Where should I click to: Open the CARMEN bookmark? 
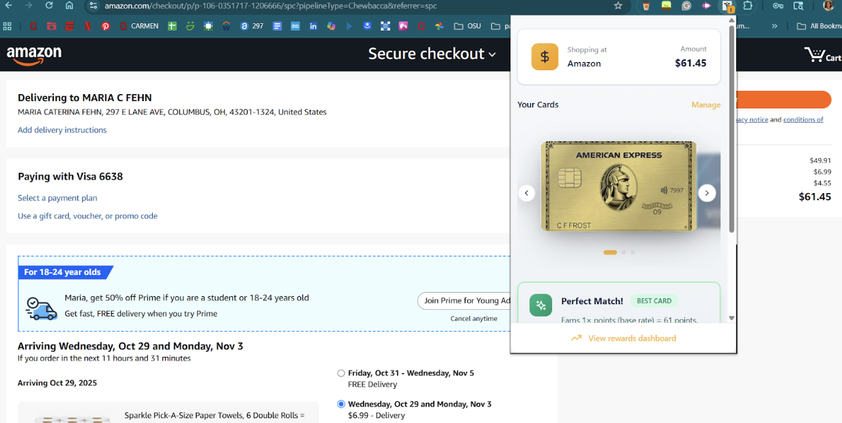coord(139,26)
